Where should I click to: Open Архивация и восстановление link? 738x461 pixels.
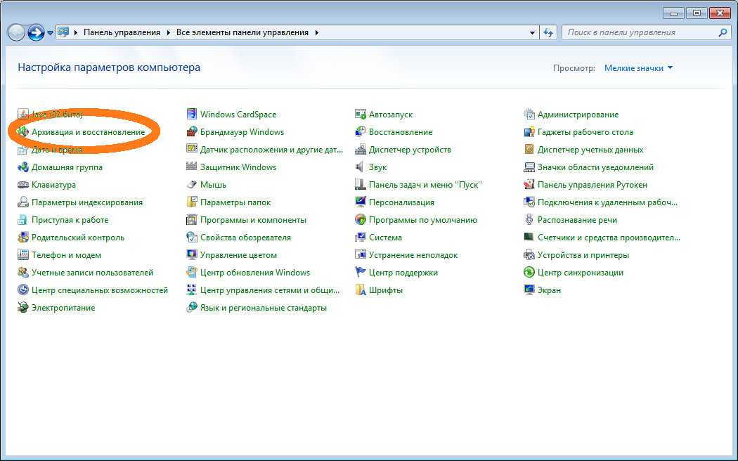(88, 132)
